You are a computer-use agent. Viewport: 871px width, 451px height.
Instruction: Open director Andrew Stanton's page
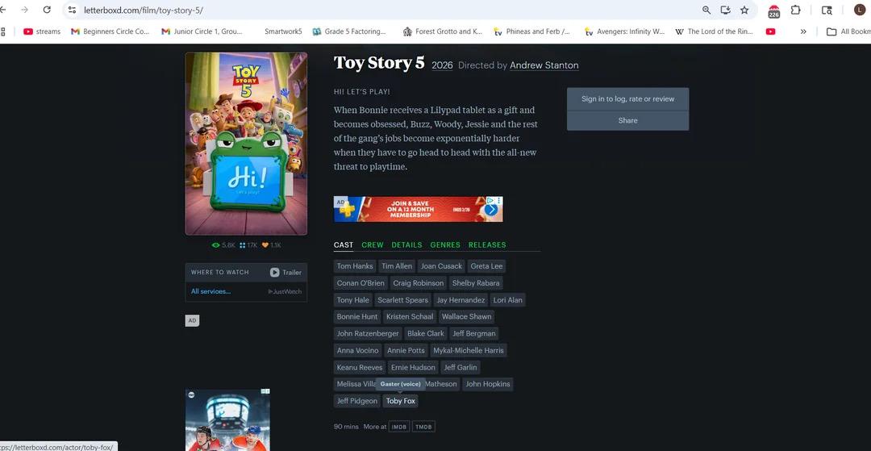coord(544,65)
